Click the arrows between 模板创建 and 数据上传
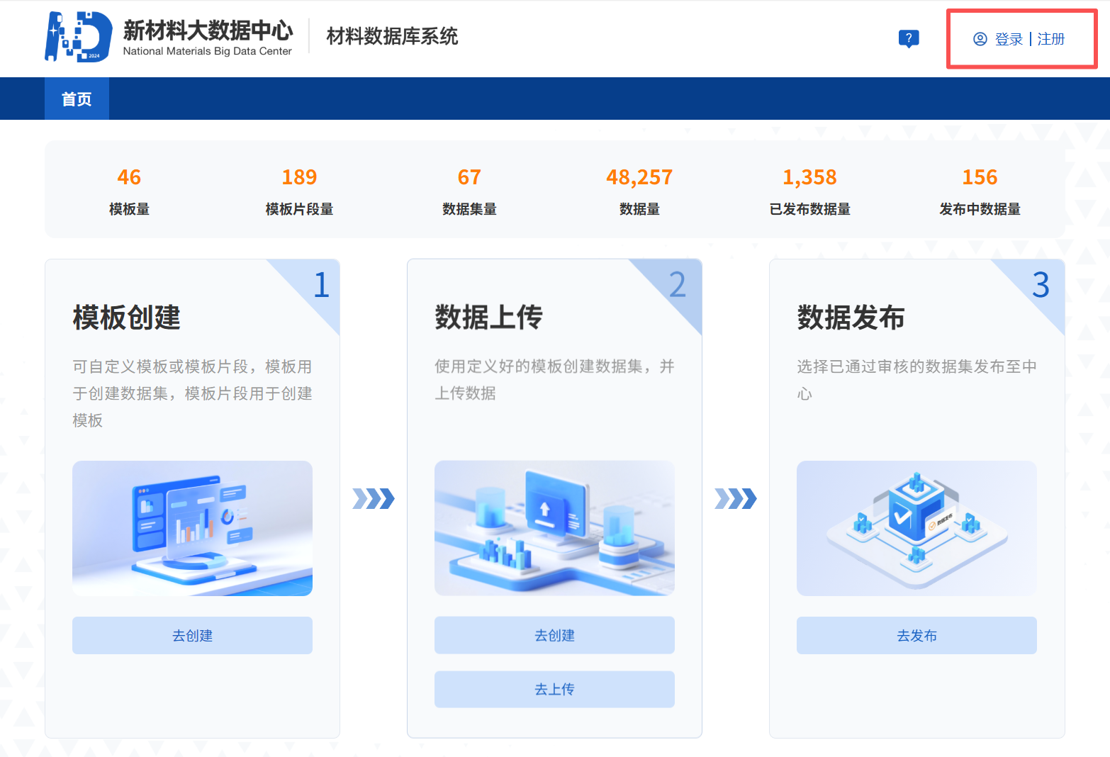The width and height of the screenshot is (1110, 757). 374,499
